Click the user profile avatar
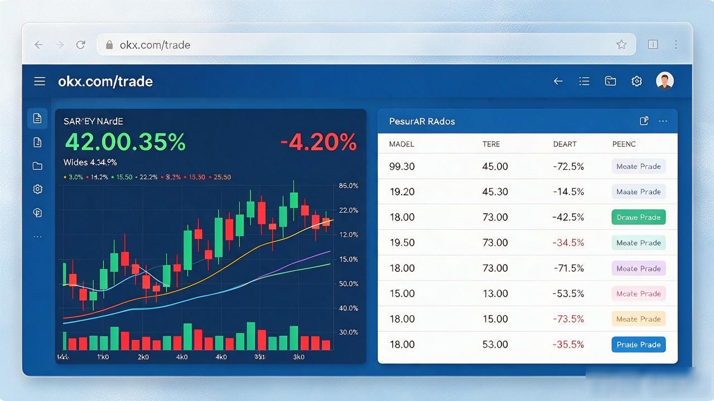 coord(665,81)
